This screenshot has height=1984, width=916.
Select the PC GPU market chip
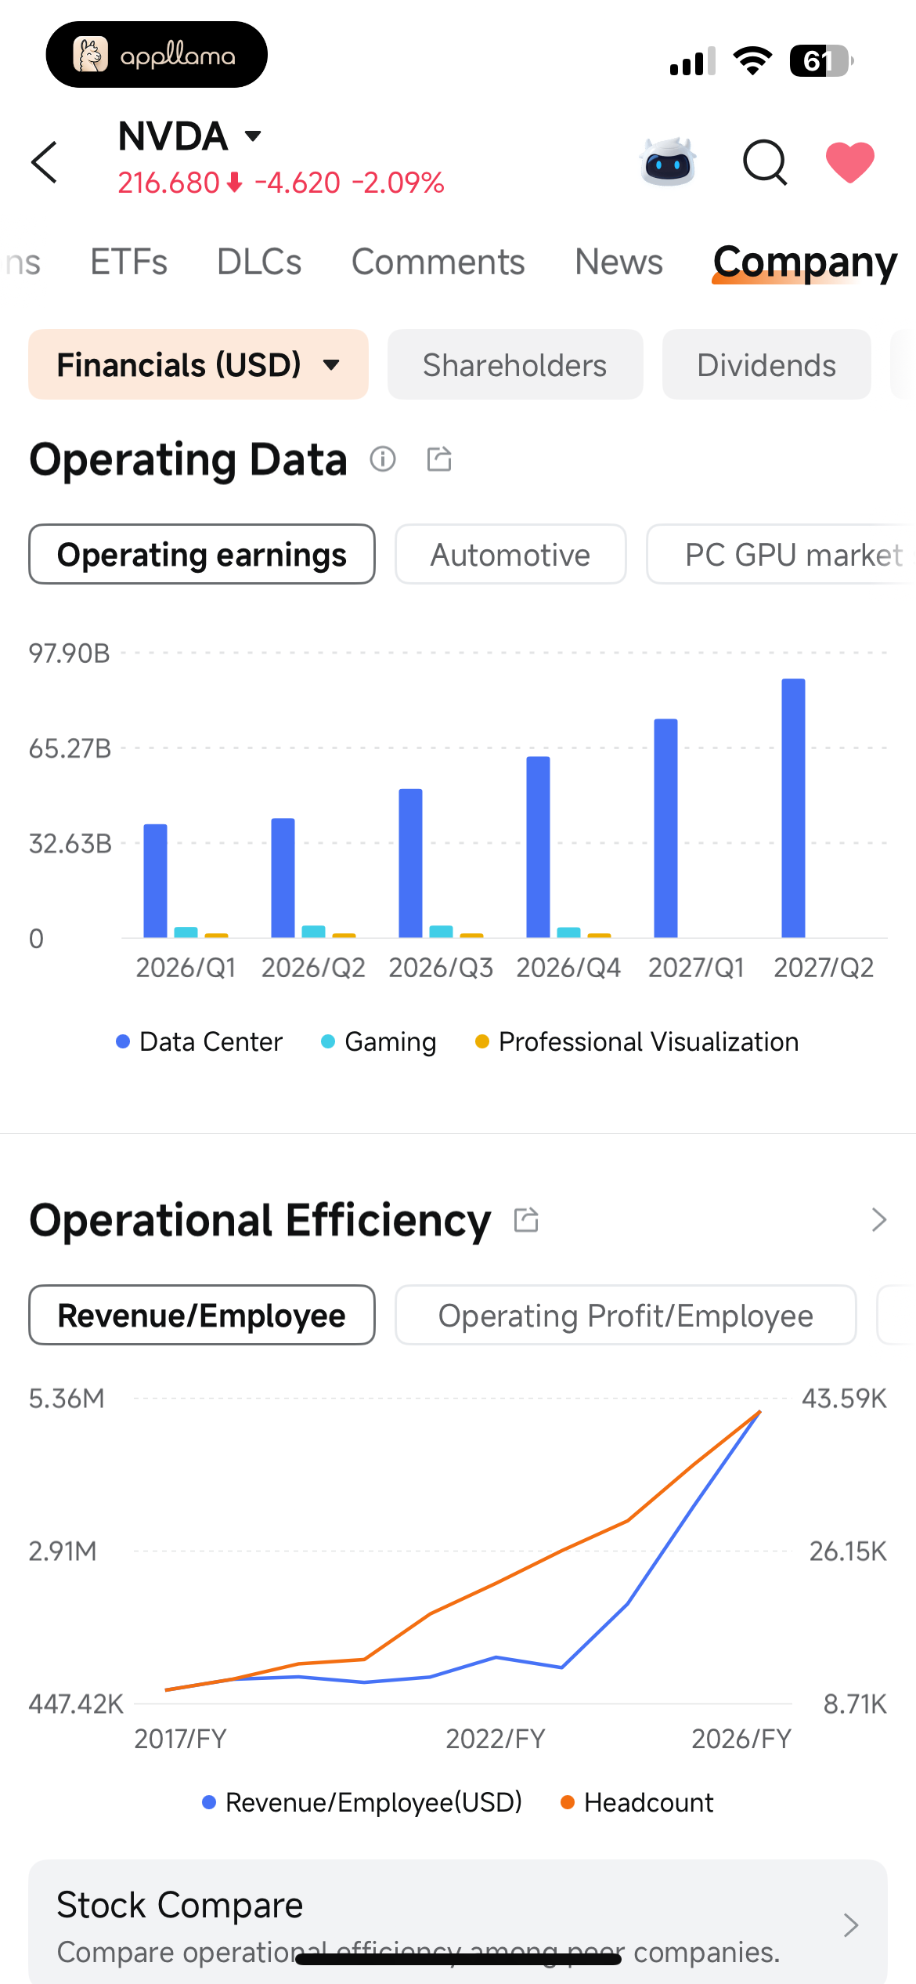[783, 554]
